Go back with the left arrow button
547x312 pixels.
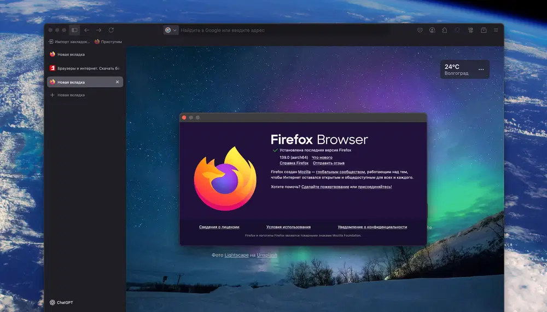tap(86, 30)
